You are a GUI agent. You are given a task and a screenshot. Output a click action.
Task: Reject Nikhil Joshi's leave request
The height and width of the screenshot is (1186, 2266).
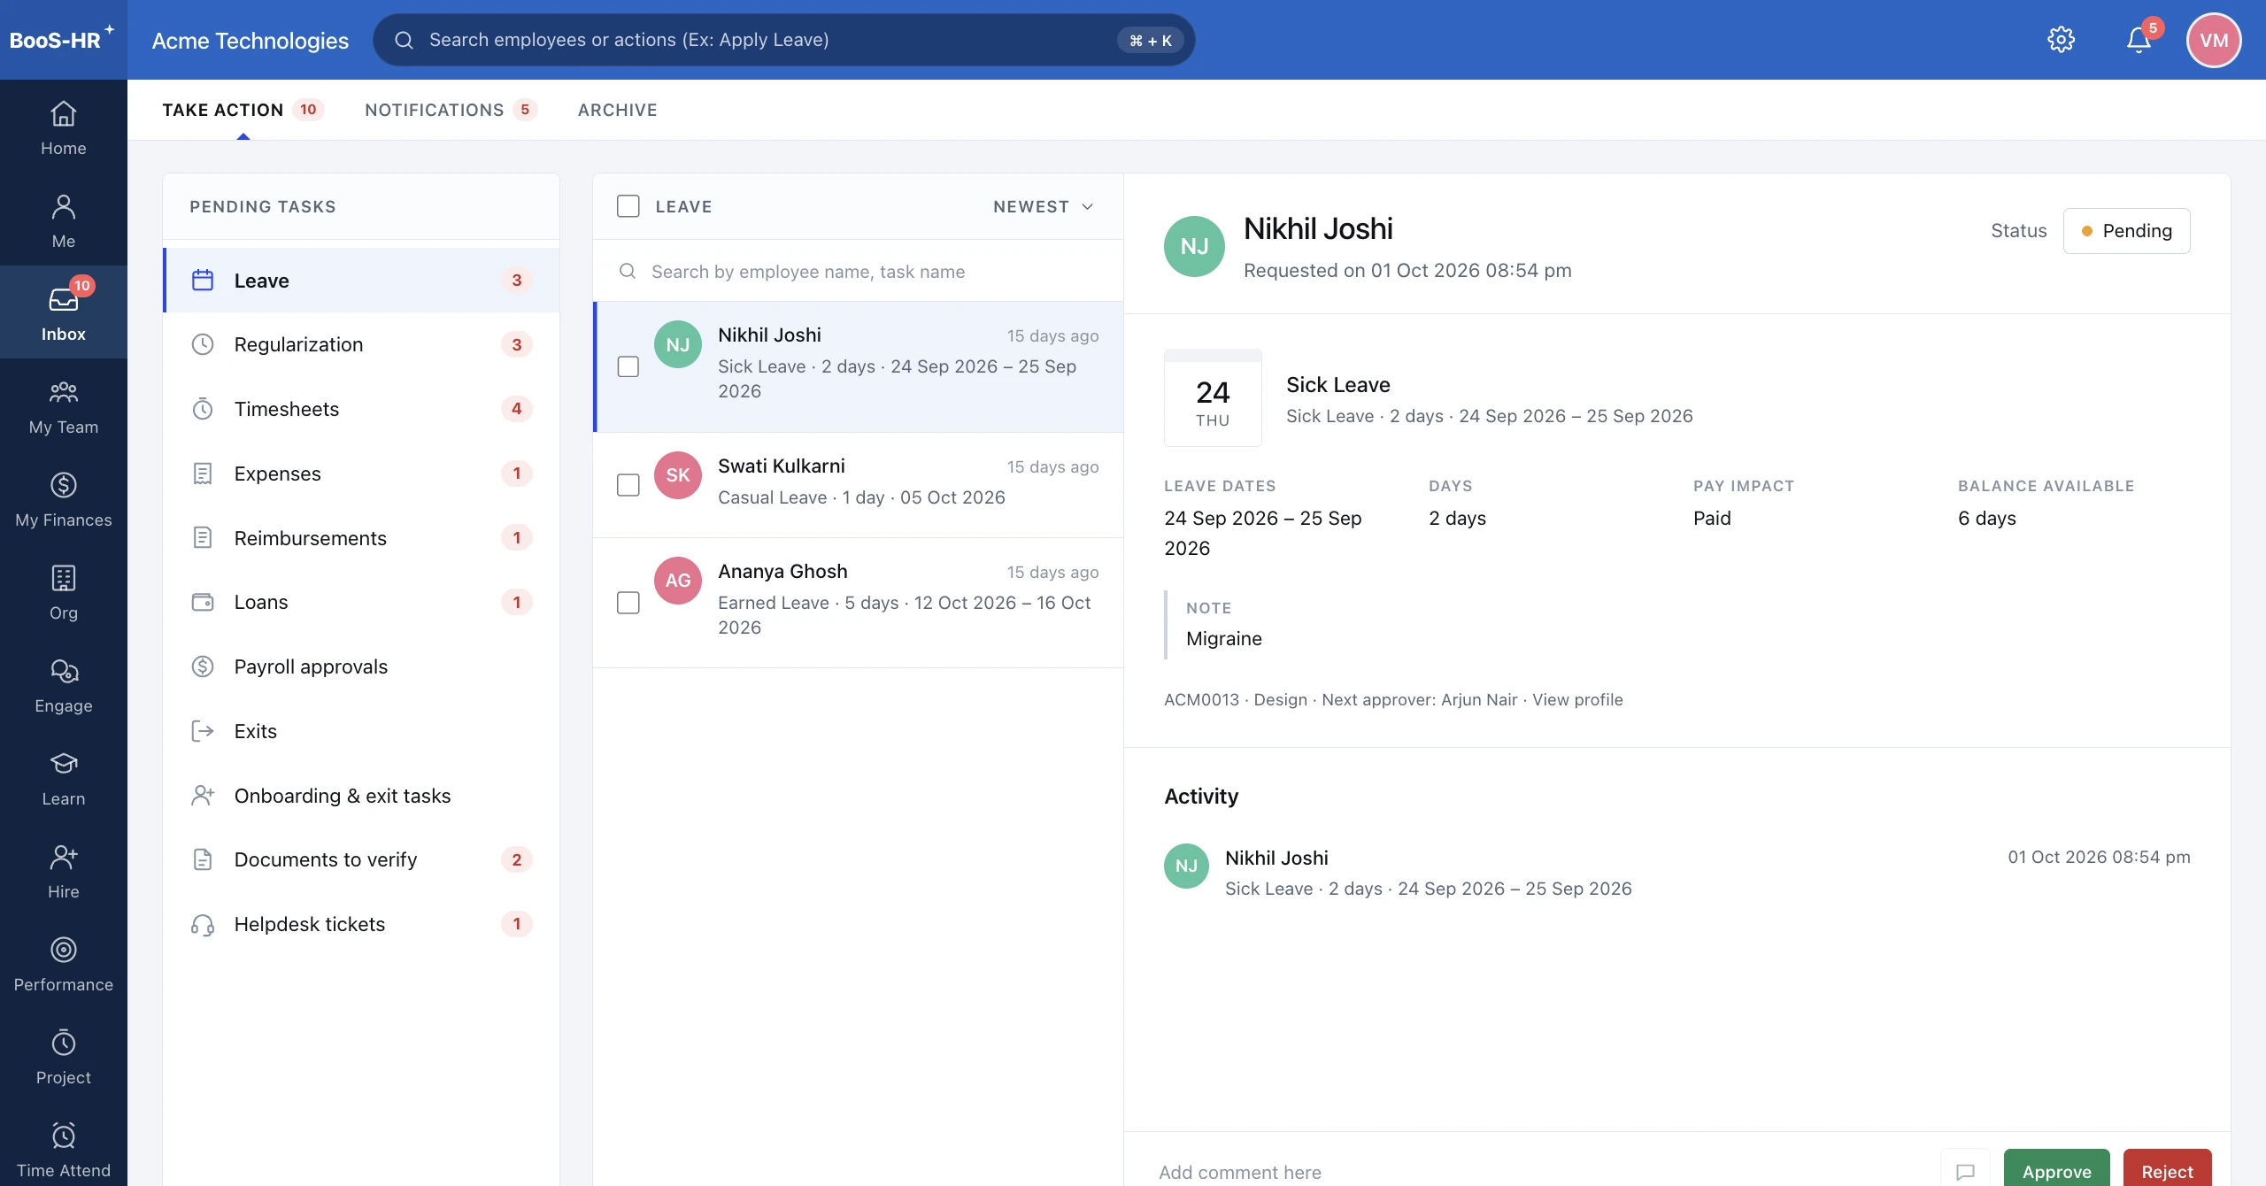click(2167, 1169)
